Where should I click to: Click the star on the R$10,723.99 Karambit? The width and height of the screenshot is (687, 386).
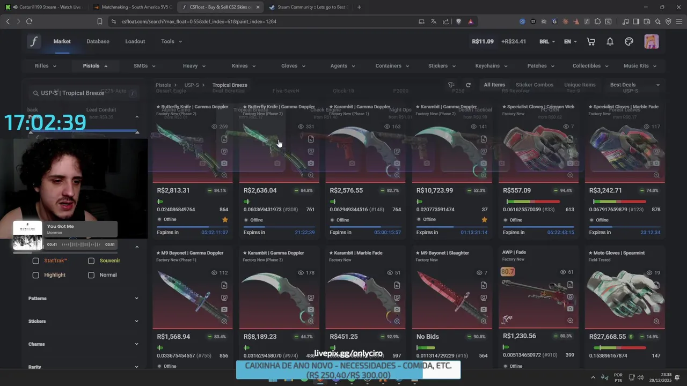click(x=484, y=220)
